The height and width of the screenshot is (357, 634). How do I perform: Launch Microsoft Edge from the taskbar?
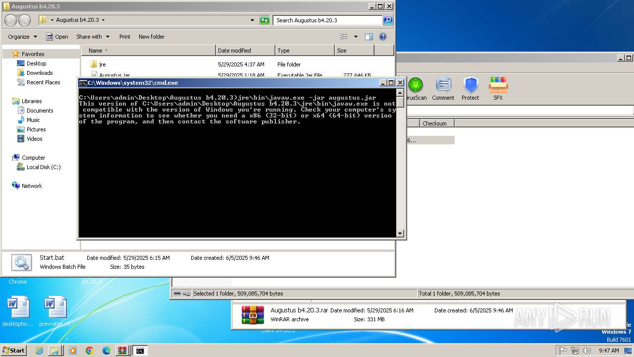[x=106, y=351]
